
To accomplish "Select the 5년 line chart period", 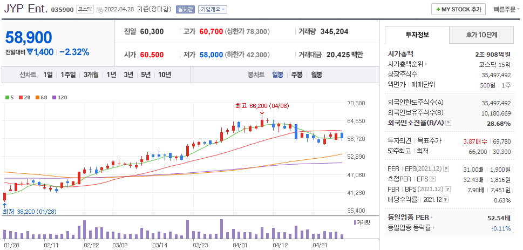I will (x=146, y=75).
